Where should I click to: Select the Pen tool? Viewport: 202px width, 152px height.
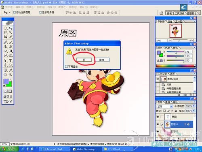(x=5, y=65)
